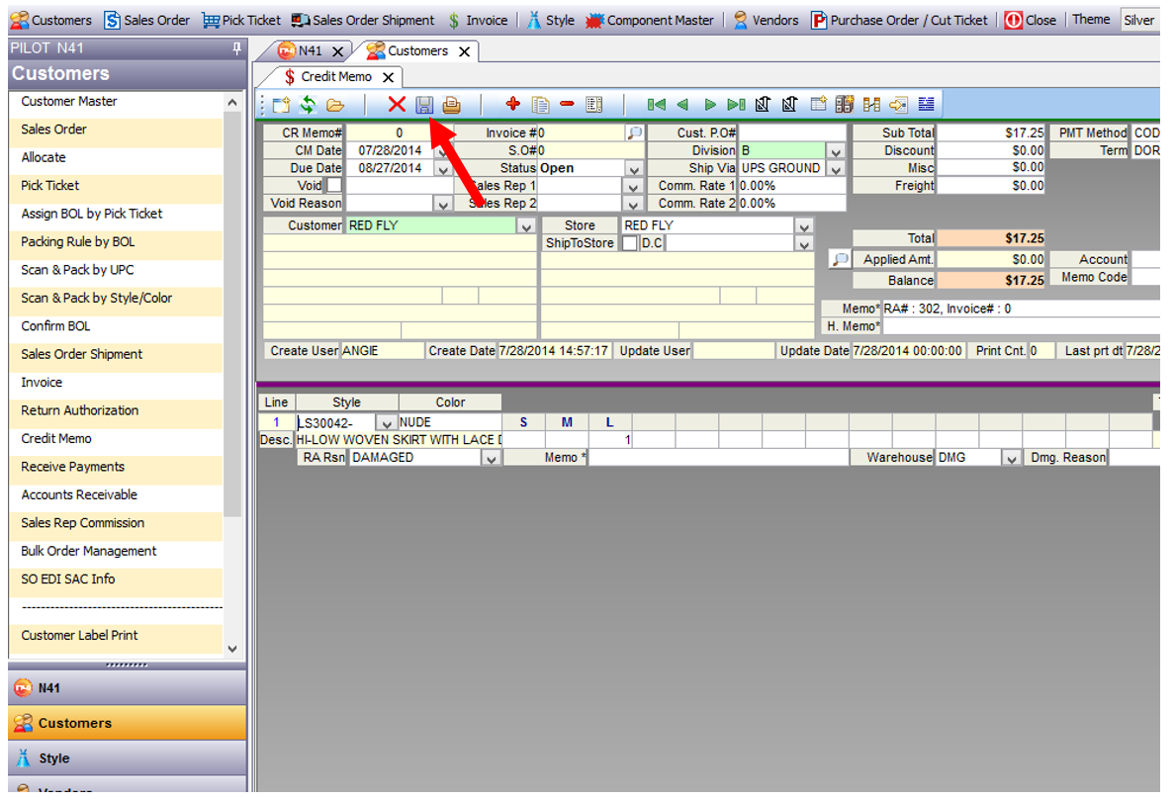Select the N41 bottom navigation button
1175x801 pixels.
point(128,687)
